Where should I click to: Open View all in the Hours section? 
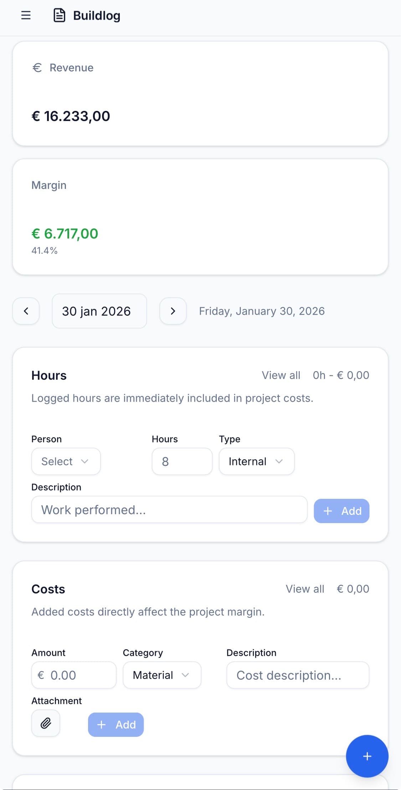click(x=281, y=375)
